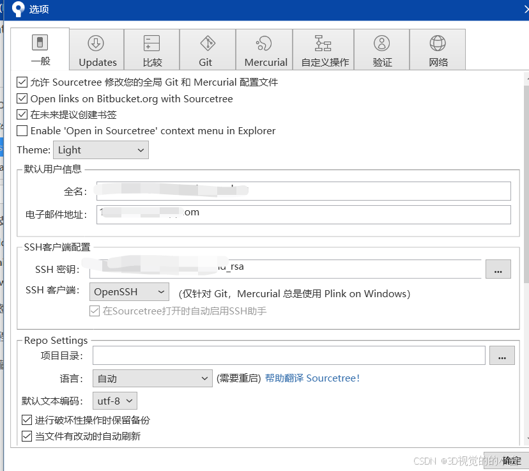Enable 'Open in Sourcetree' context menu checkbox

22,130
